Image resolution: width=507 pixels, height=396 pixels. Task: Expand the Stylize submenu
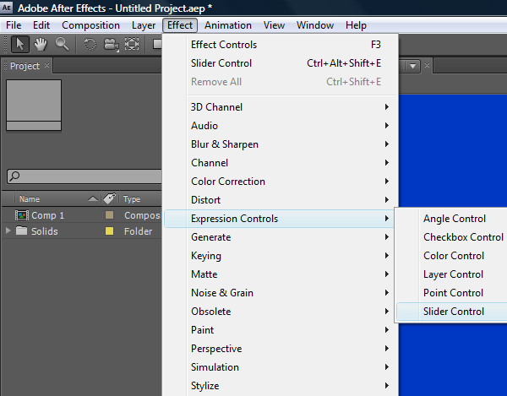pos(281,386)
